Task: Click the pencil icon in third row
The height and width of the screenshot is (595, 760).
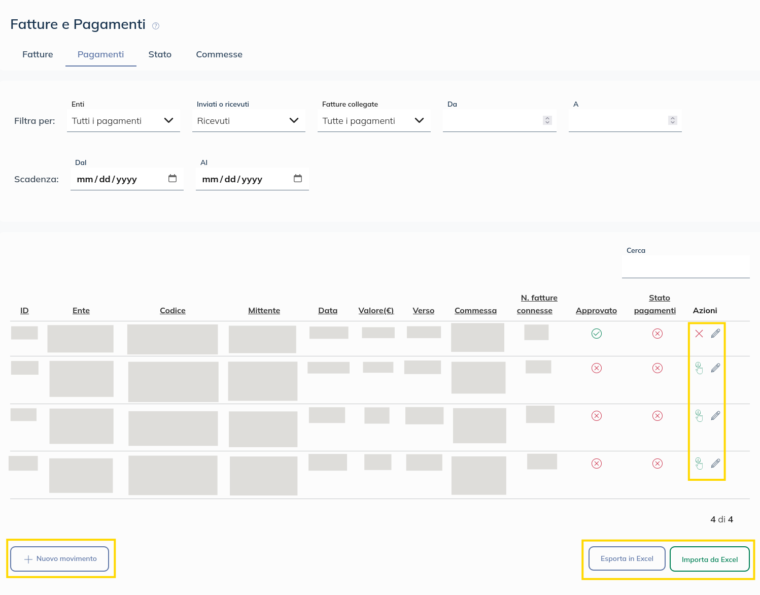Action: point(715,416)
